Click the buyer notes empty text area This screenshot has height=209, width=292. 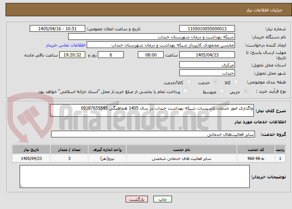point(135,177)
